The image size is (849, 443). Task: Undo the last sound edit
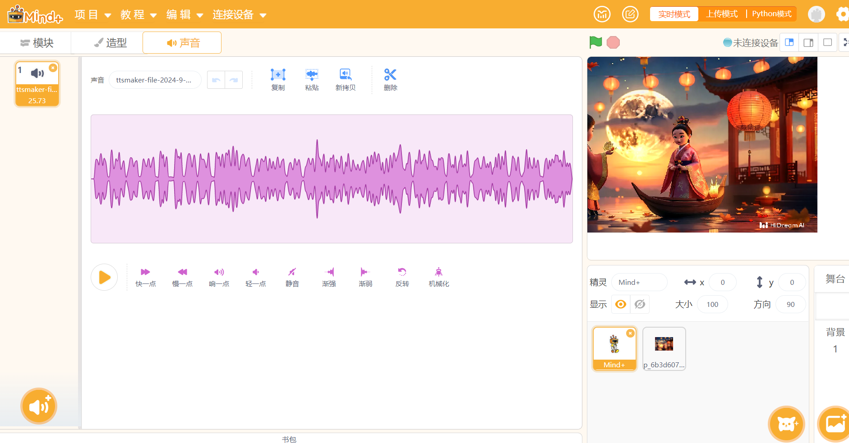[x=216, y=80]
